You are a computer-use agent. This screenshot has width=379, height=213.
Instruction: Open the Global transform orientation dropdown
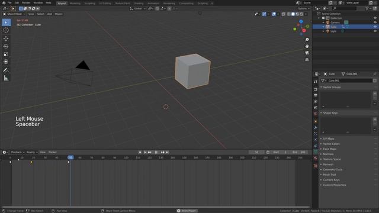pos(137,8)
